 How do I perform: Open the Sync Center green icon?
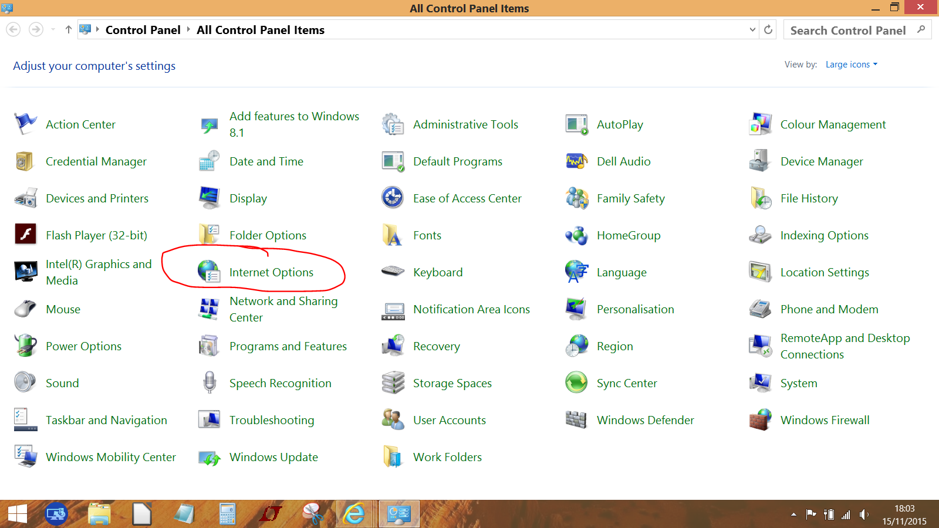point(576,383)
